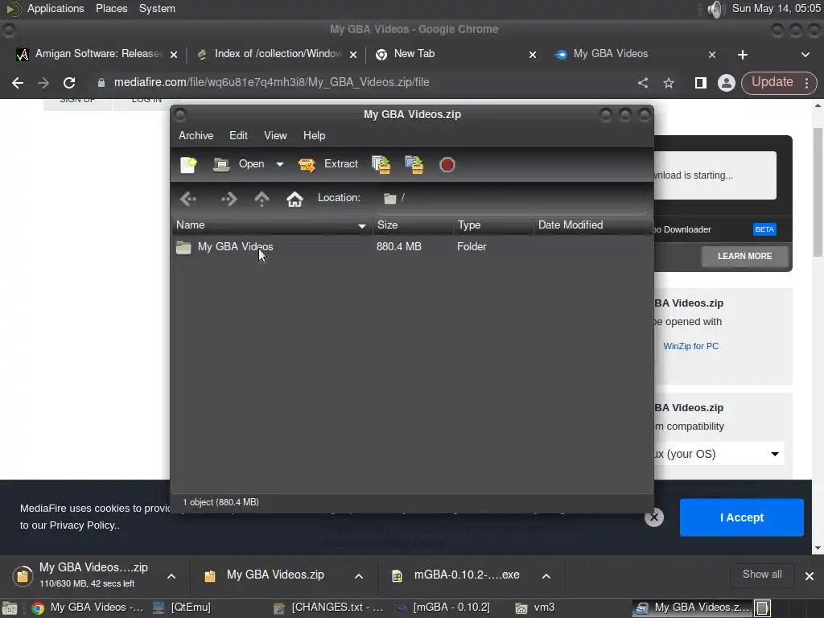Reload the MediaFire page
824x618 pixels.
tap(69, 83)
